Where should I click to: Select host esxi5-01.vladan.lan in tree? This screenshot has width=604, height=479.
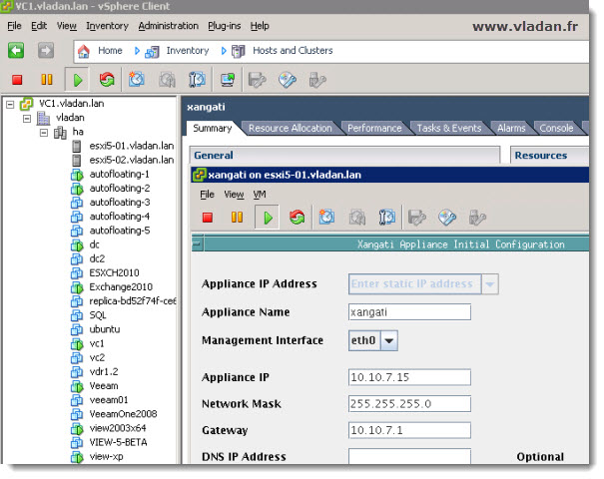point(132,146)
